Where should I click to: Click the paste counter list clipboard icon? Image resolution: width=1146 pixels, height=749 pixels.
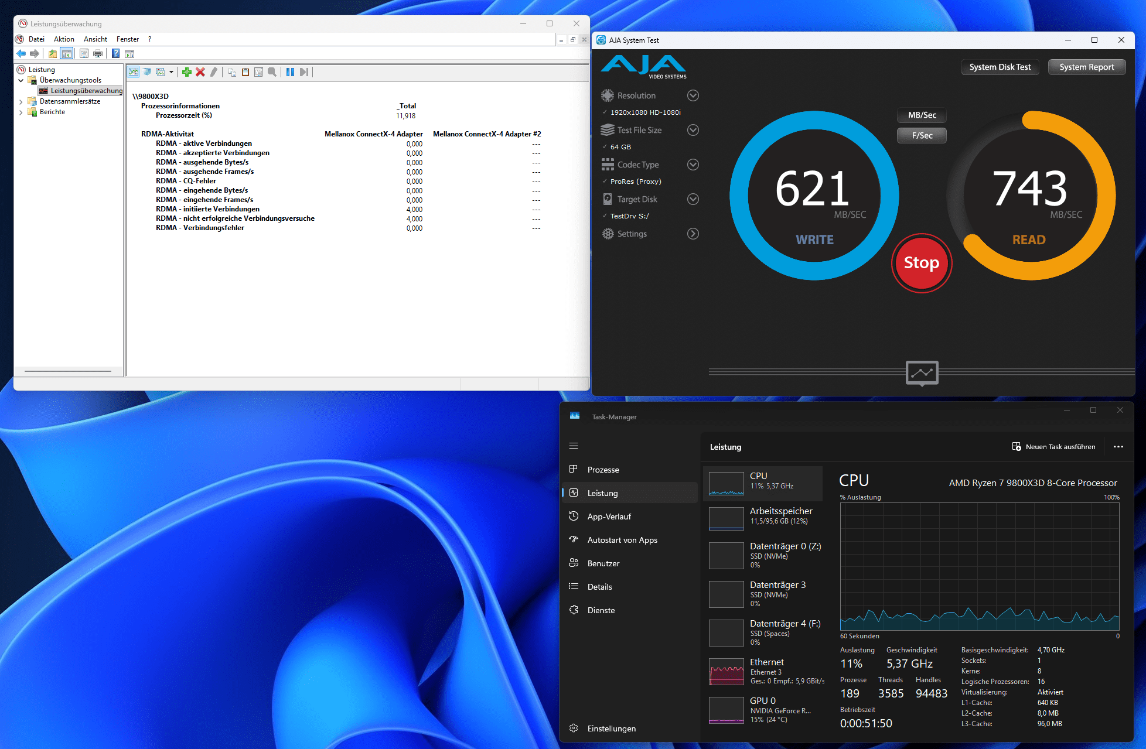(x=245, y=72)
